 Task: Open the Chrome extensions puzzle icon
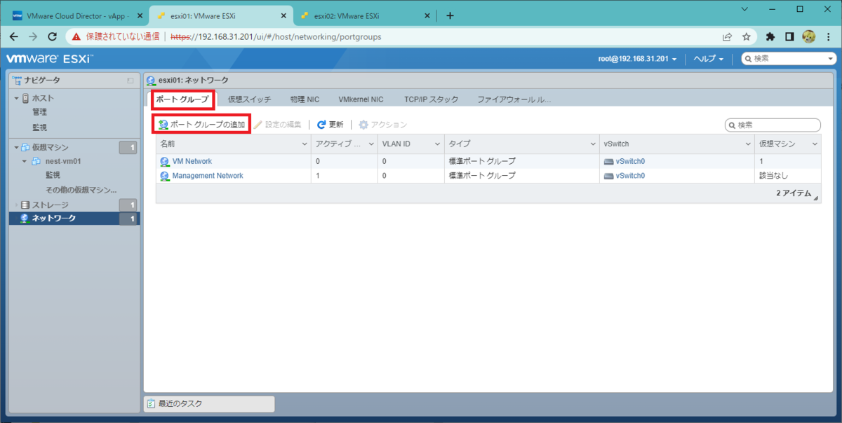pyautogui.click(x=770, y=36)
